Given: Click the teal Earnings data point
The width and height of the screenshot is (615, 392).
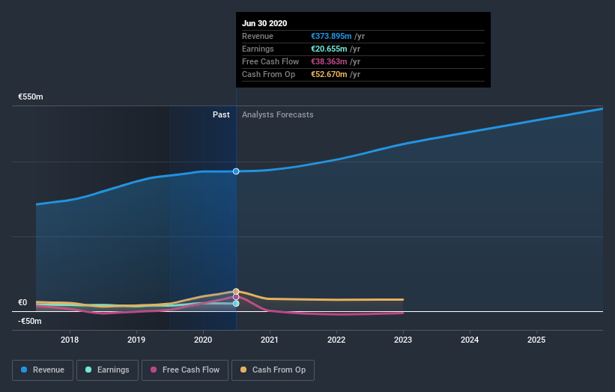Looking at the screenshot, I should (x=236, y=304).
